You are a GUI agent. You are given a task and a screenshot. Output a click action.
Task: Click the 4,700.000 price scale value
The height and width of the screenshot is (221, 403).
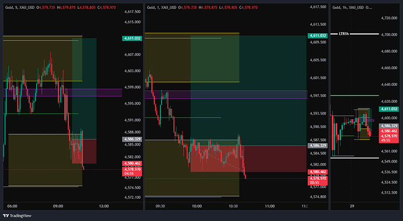click(x=389, y=34)
